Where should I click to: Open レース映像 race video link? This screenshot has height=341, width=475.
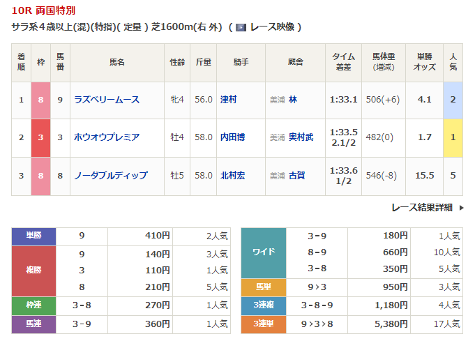pyautogui.click(x=272, y=27)
